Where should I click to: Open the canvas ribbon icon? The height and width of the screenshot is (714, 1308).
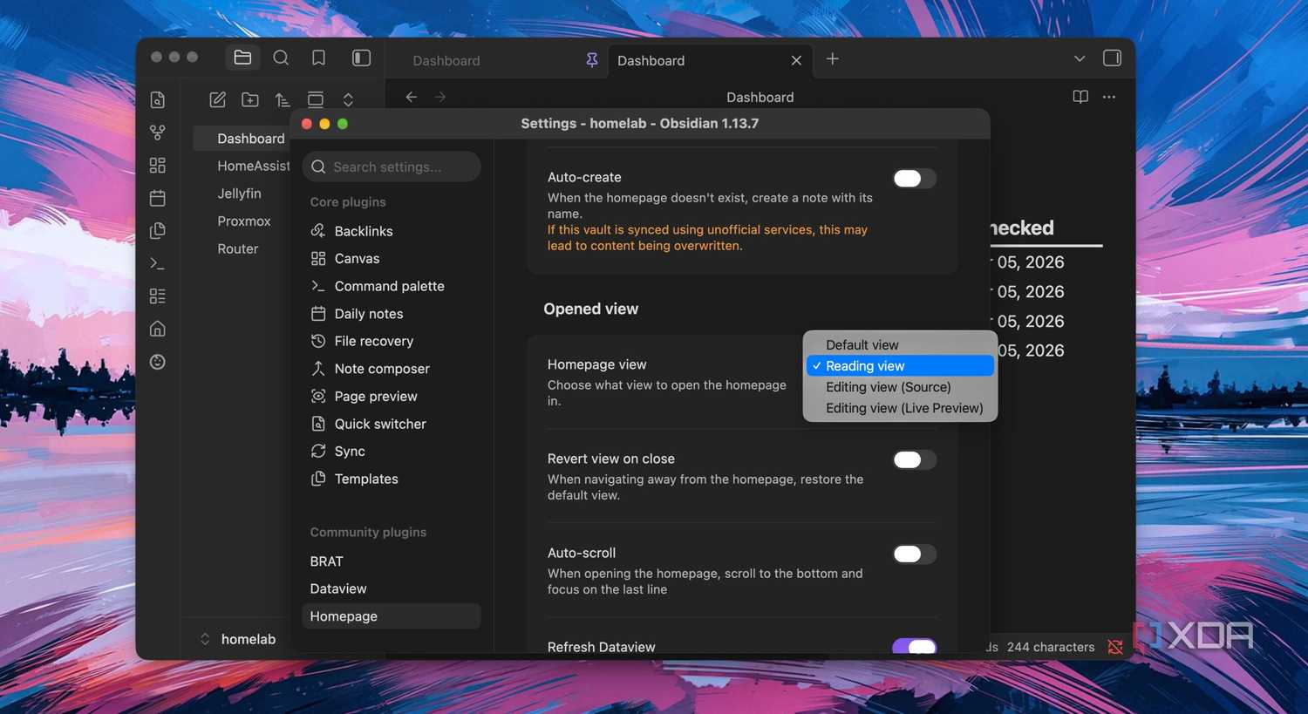(157, 166)
